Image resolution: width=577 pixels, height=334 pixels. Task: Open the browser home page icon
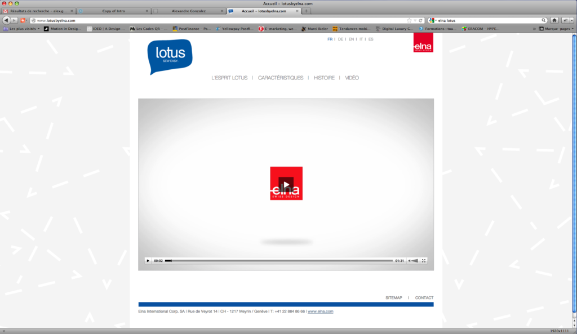[554, 20]
